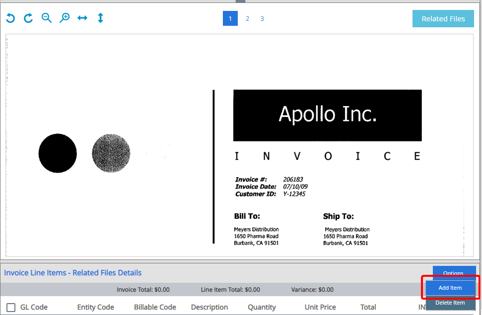Zoom in on the invoice document
482x315 pixels.
pos(65,18)
